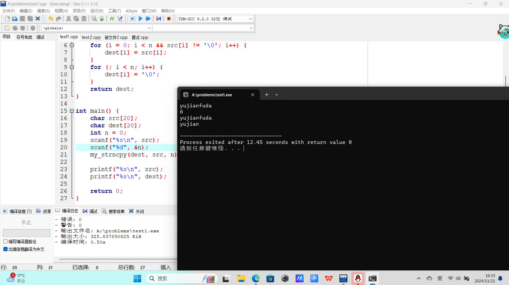509x285 pixels.
Task: Open the console tab options chevron
Action: pyautogui.click(x=277, y=95)
